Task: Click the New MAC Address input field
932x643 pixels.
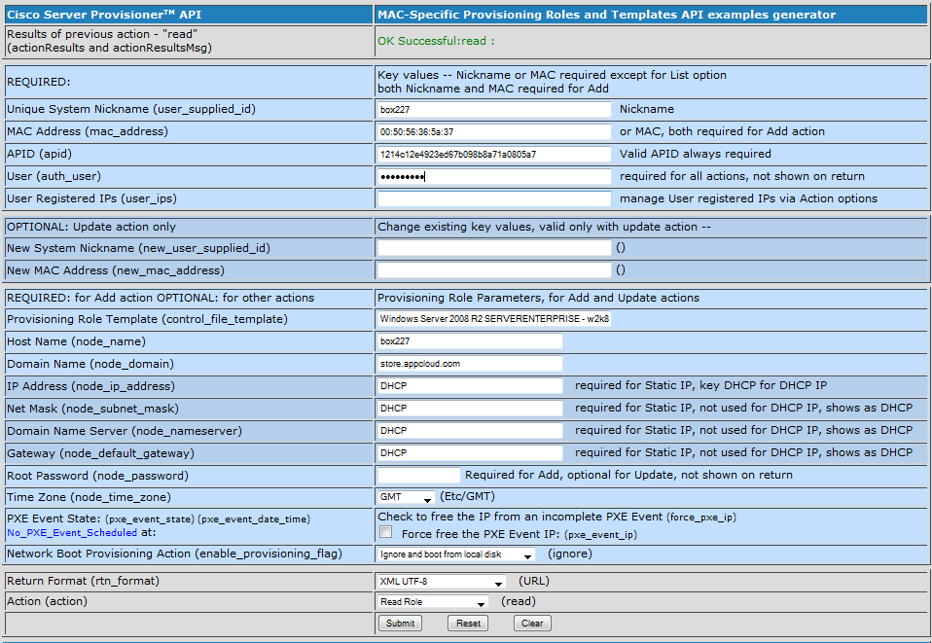Action: click(x=494, y=270)
